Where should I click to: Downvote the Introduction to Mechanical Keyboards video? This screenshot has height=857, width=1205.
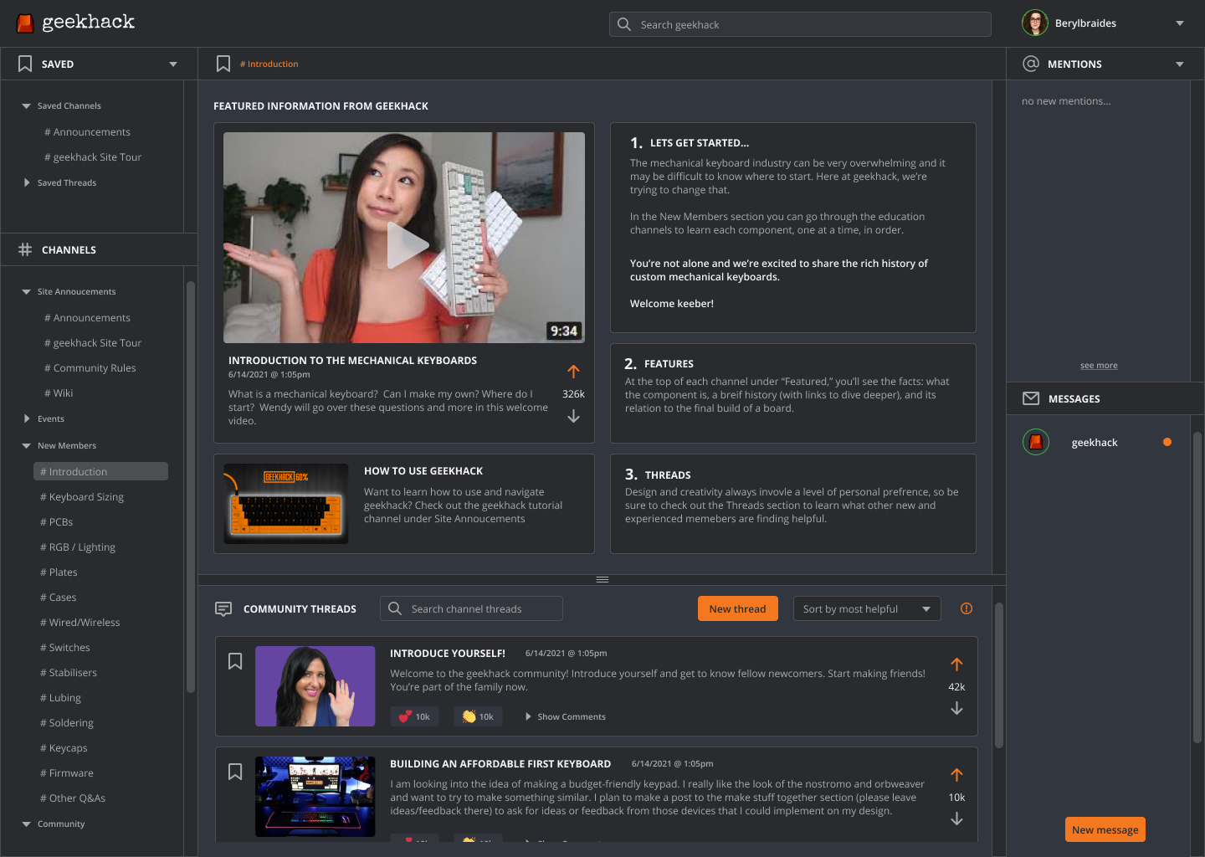click(x=573, y=416)
